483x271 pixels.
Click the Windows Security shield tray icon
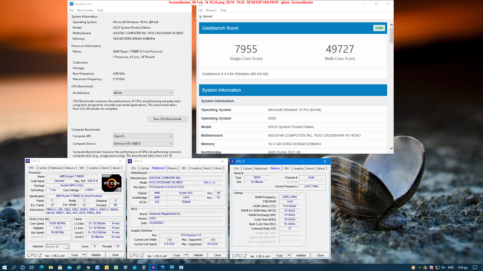[431, 267]
